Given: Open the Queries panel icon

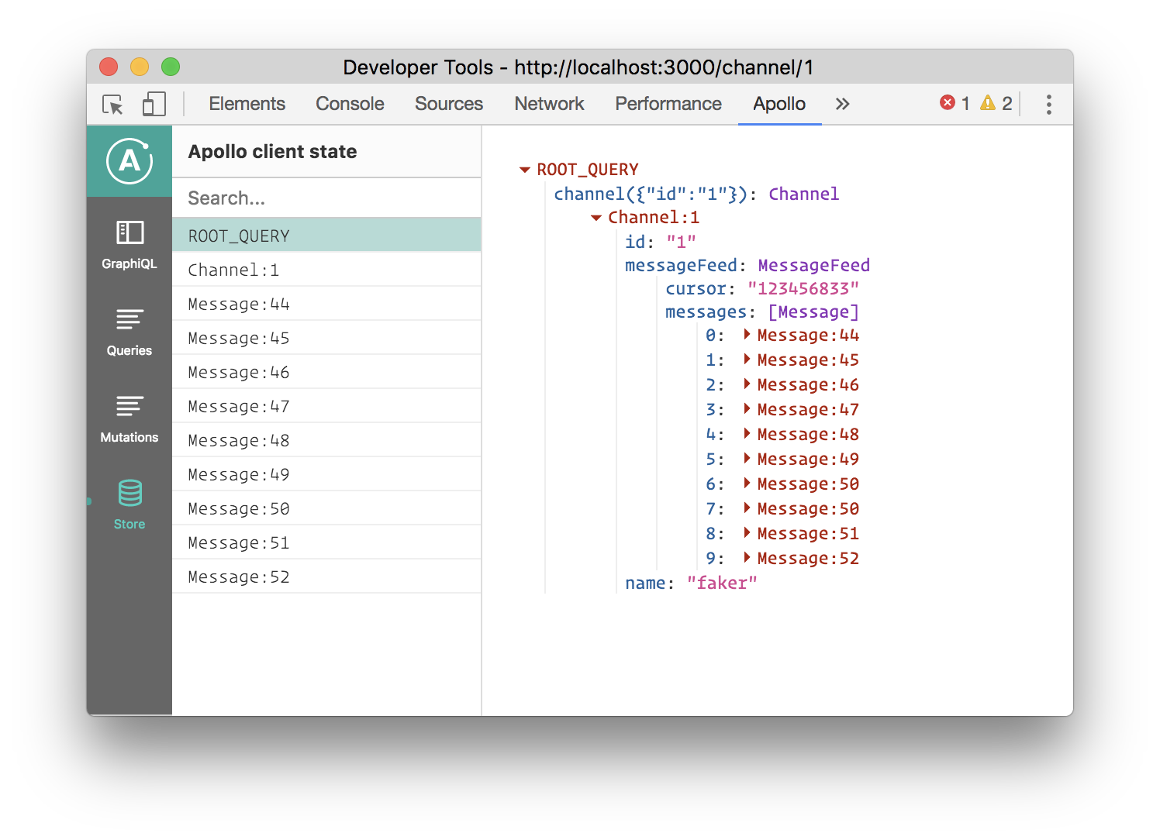Looking at the screenshot, I should point(129,319).
